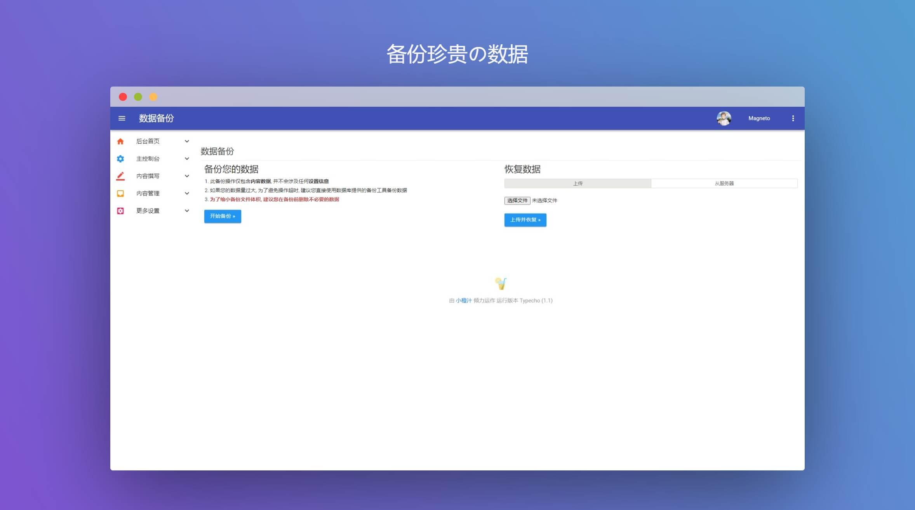Click the blue gear icon for 主控制台
This screenshot has height=510, width=915.
pyautogui.click(x=120, y=159)
